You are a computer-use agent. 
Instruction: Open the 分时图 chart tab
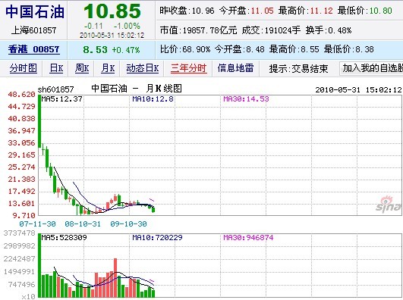coord(24,68)
